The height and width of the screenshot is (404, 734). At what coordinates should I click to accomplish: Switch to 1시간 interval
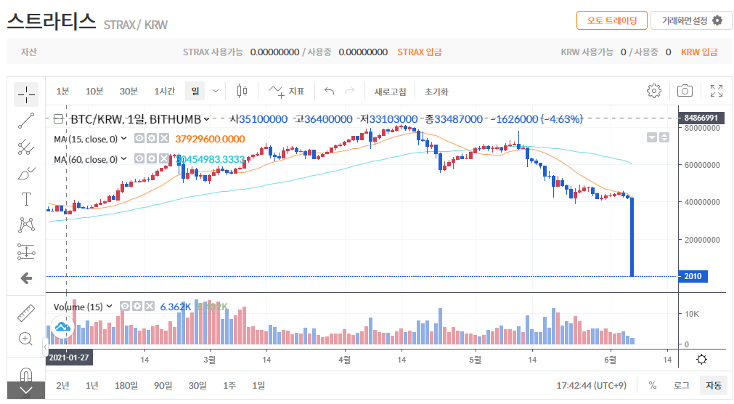point(164,91)
